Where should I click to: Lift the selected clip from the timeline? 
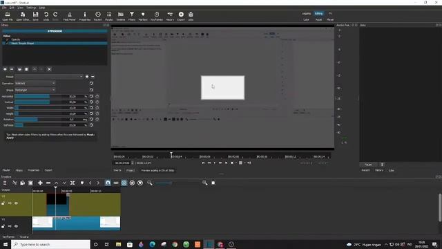coord(57,183)
